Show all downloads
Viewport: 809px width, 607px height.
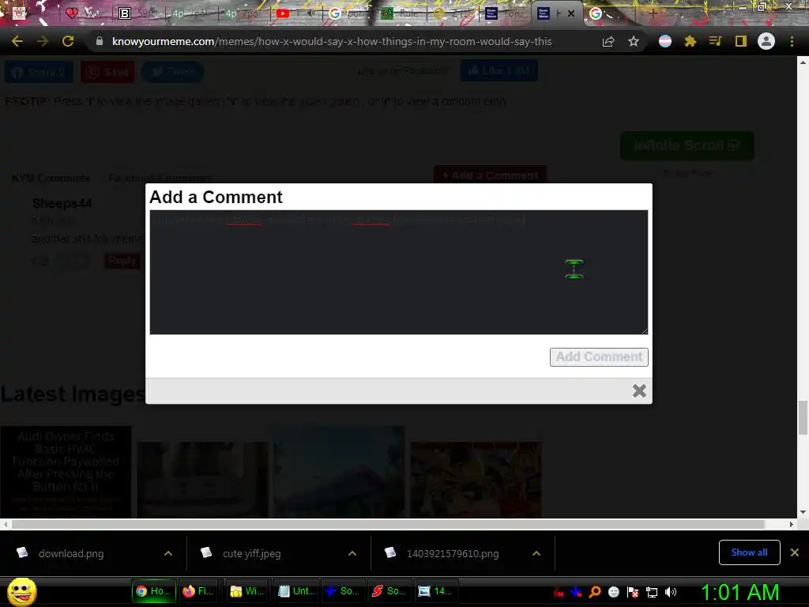(749, 552)
